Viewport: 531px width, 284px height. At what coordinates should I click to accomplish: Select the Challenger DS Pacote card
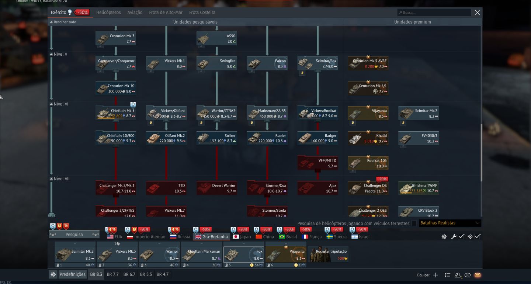pos(368,188)
